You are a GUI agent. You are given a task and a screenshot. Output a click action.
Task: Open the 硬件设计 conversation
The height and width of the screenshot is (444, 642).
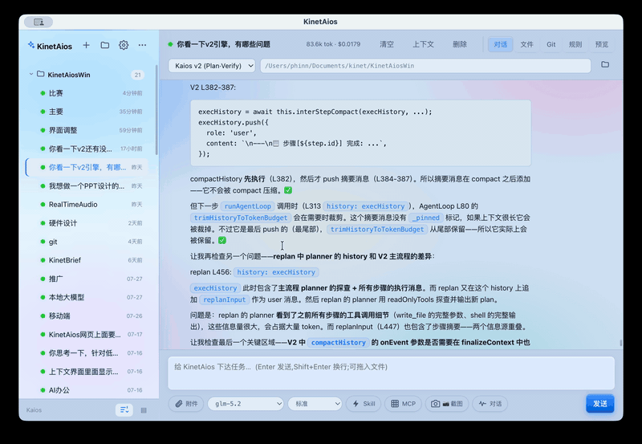[87, 223]
